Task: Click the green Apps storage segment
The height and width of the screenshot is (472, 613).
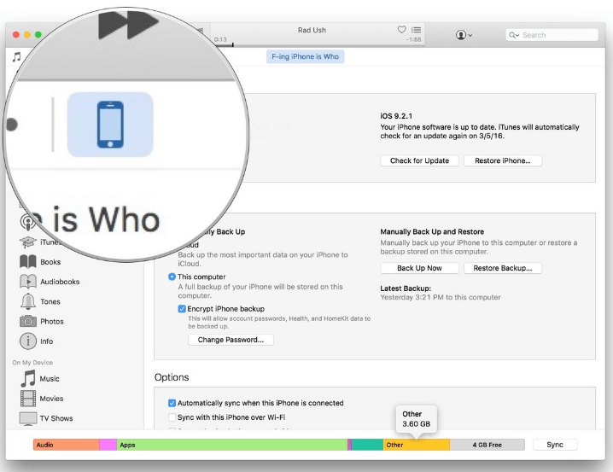Action: [x=232, y=445]
